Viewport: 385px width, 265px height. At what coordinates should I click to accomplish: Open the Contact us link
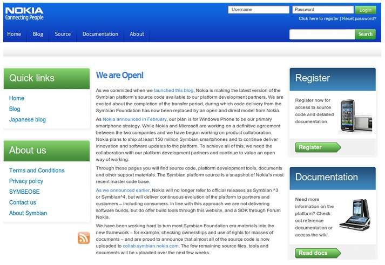click(x=23, y=202)
